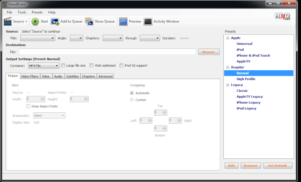Screen dimensions: 301x182
Task: Select the Custom cropping radio button
Action: click(x=132, y=100)
